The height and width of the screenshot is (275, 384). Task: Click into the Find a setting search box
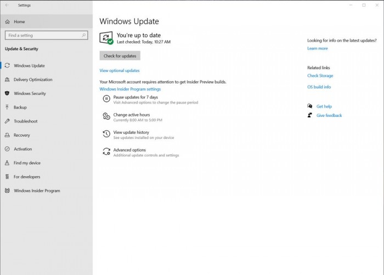click(46, 35)
